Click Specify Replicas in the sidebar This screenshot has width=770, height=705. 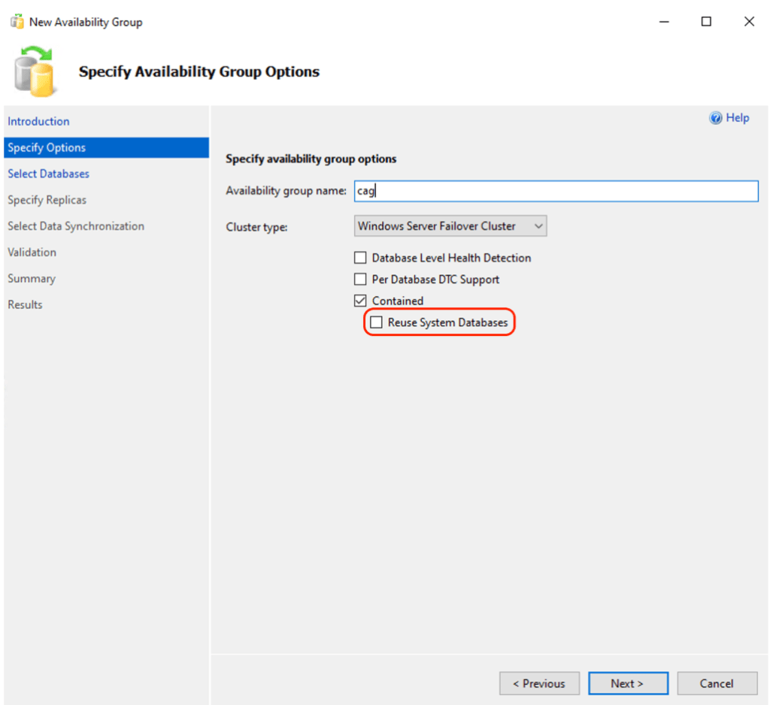click(x=47, y=200)
